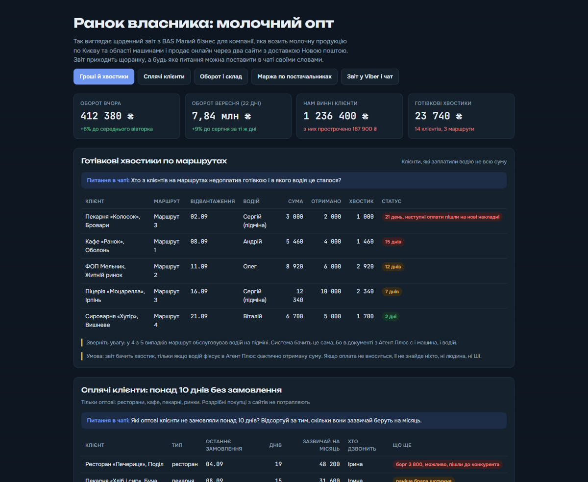The width and height of the screenshot is (588, 482).
Task: Click the «Оборот вчора» card value 412 380 ₴
Action: 107,116
